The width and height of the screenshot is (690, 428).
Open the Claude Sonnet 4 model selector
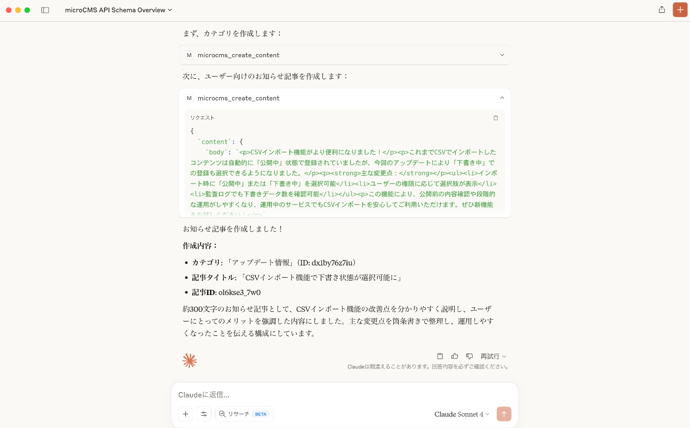point(462,414)
